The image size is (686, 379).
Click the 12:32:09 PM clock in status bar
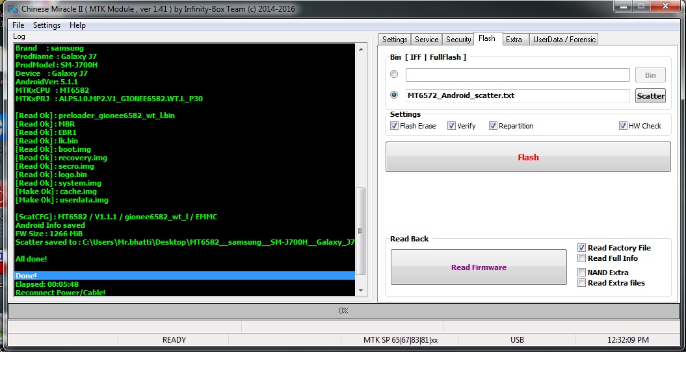pos(628,339)
